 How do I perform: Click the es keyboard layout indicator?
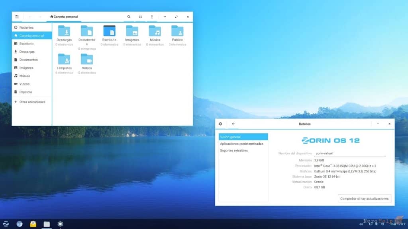point(361,224)
